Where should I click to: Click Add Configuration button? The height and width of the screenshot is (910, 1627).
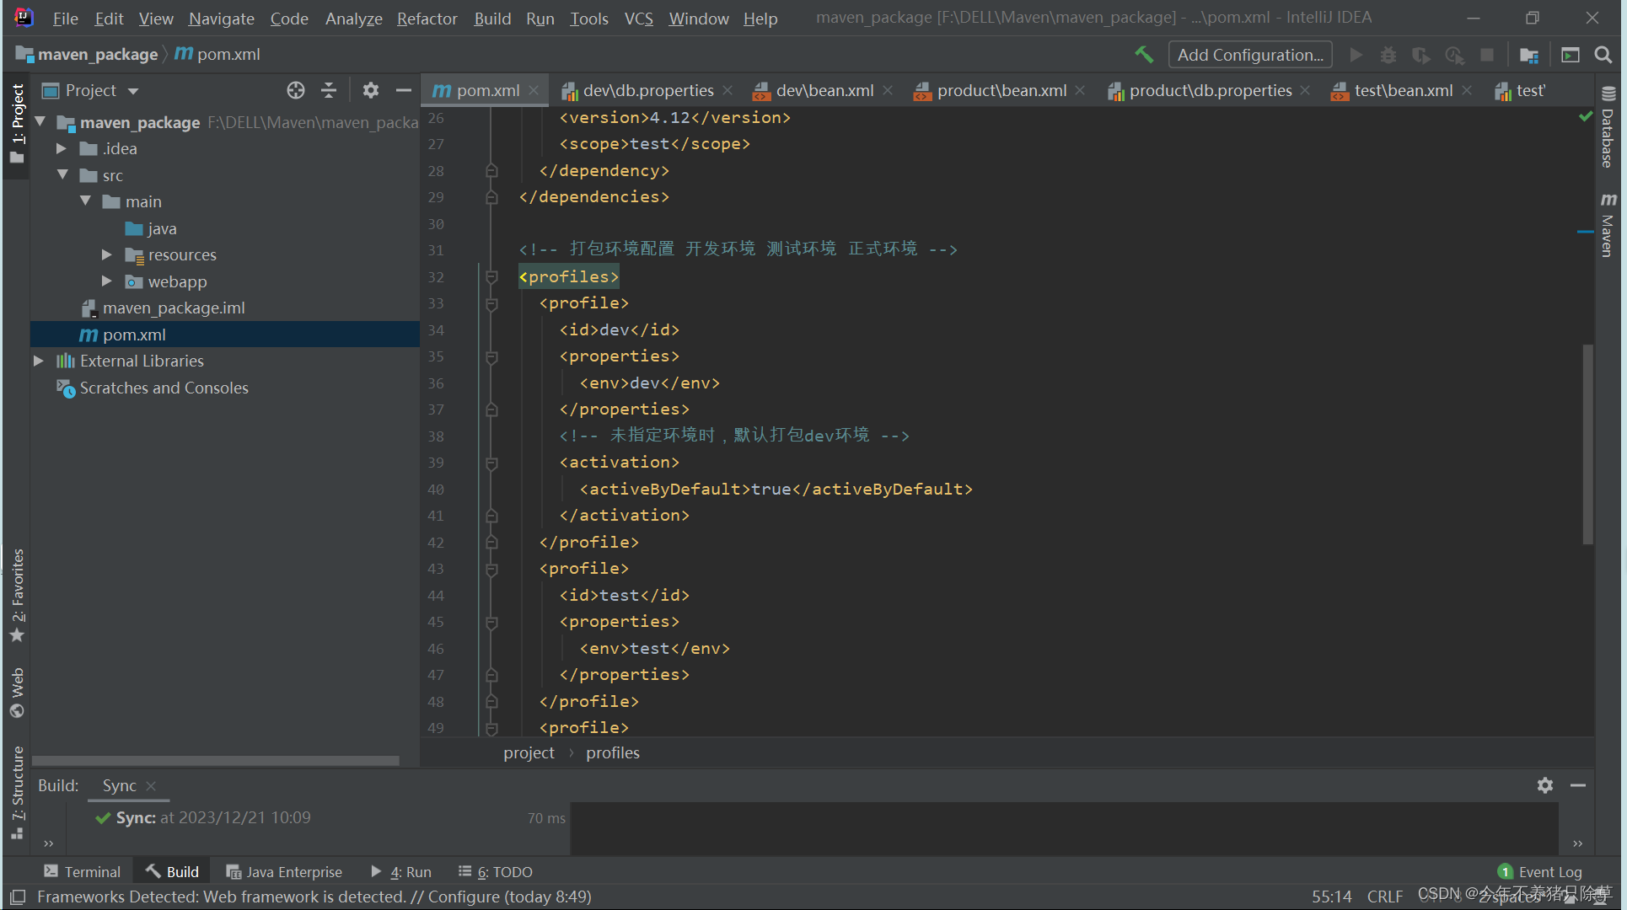point(1250,55)
